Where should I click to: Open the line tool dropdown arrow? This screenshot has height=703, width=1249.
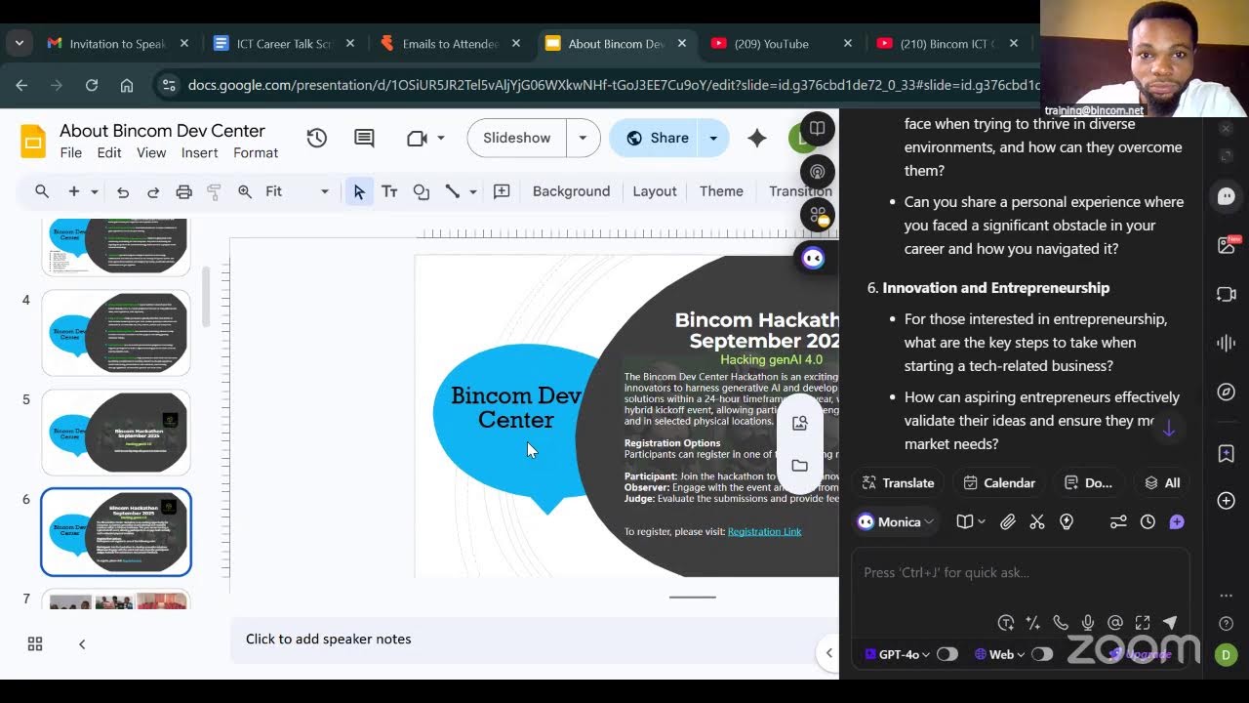[x=473, y=191]
